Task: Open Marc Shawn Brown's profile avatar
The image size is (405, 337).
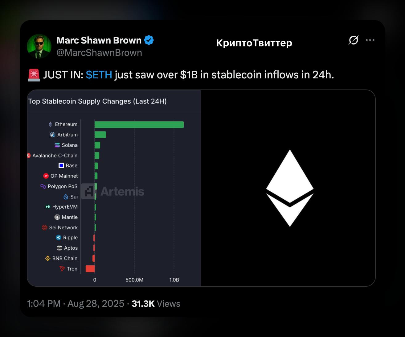Action: tap(39, 46)
